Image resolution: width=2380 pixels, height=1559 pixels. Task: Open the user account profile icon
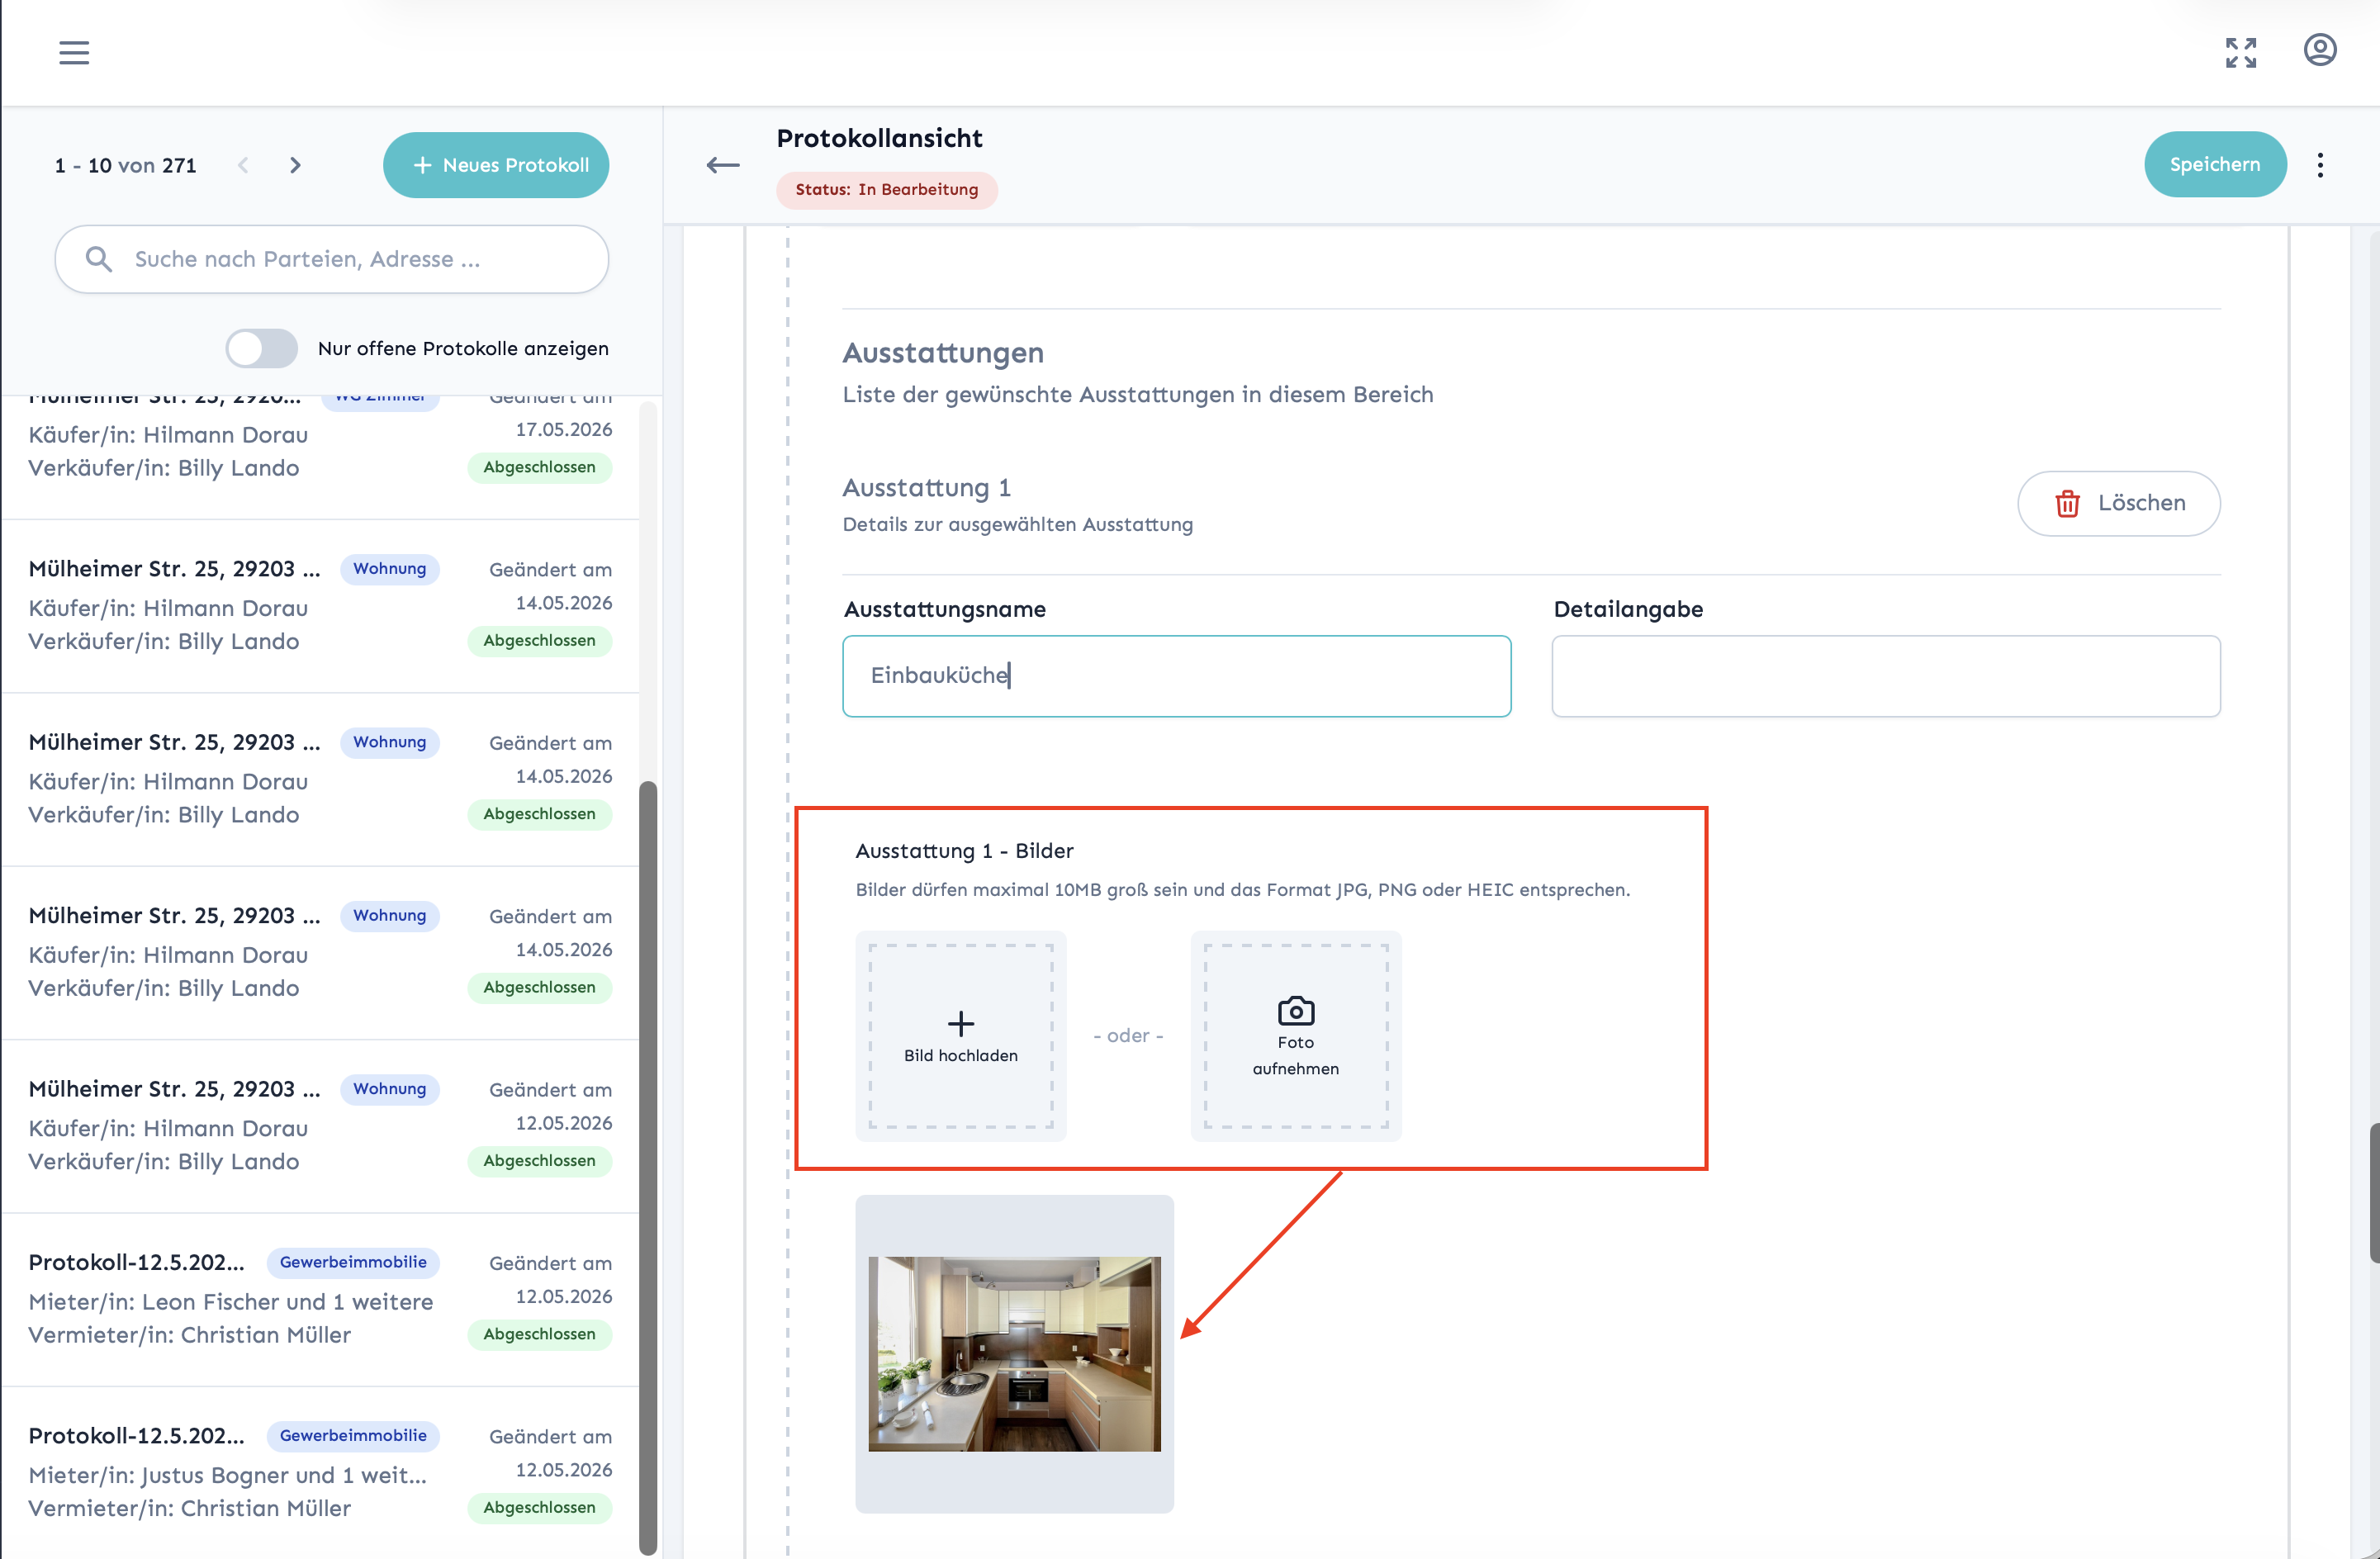pyautogui.click(x=2319, y=50)
